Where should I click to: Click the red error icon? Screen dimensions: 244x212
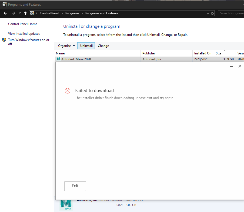68,91
